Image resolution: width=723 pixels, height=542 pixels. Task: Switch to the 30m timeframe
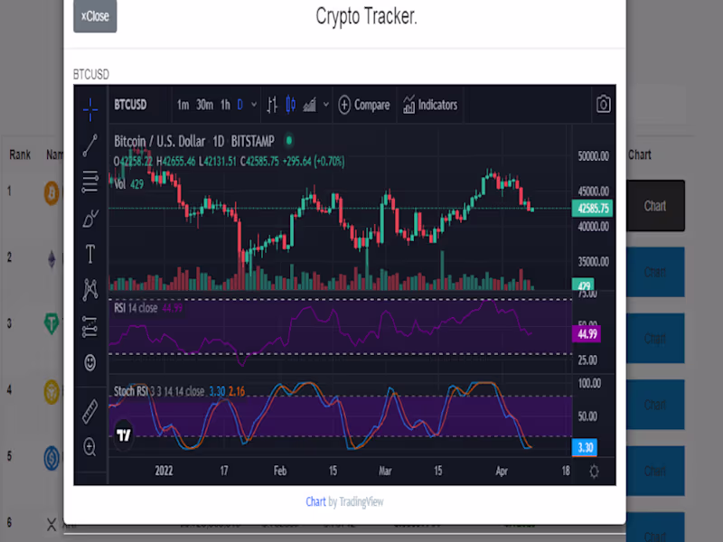204,105
